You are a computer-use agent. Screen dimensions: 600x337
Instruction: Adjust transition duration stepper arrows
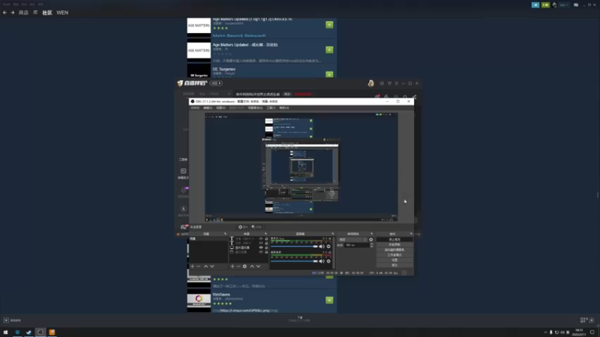(x=371, y=246)
